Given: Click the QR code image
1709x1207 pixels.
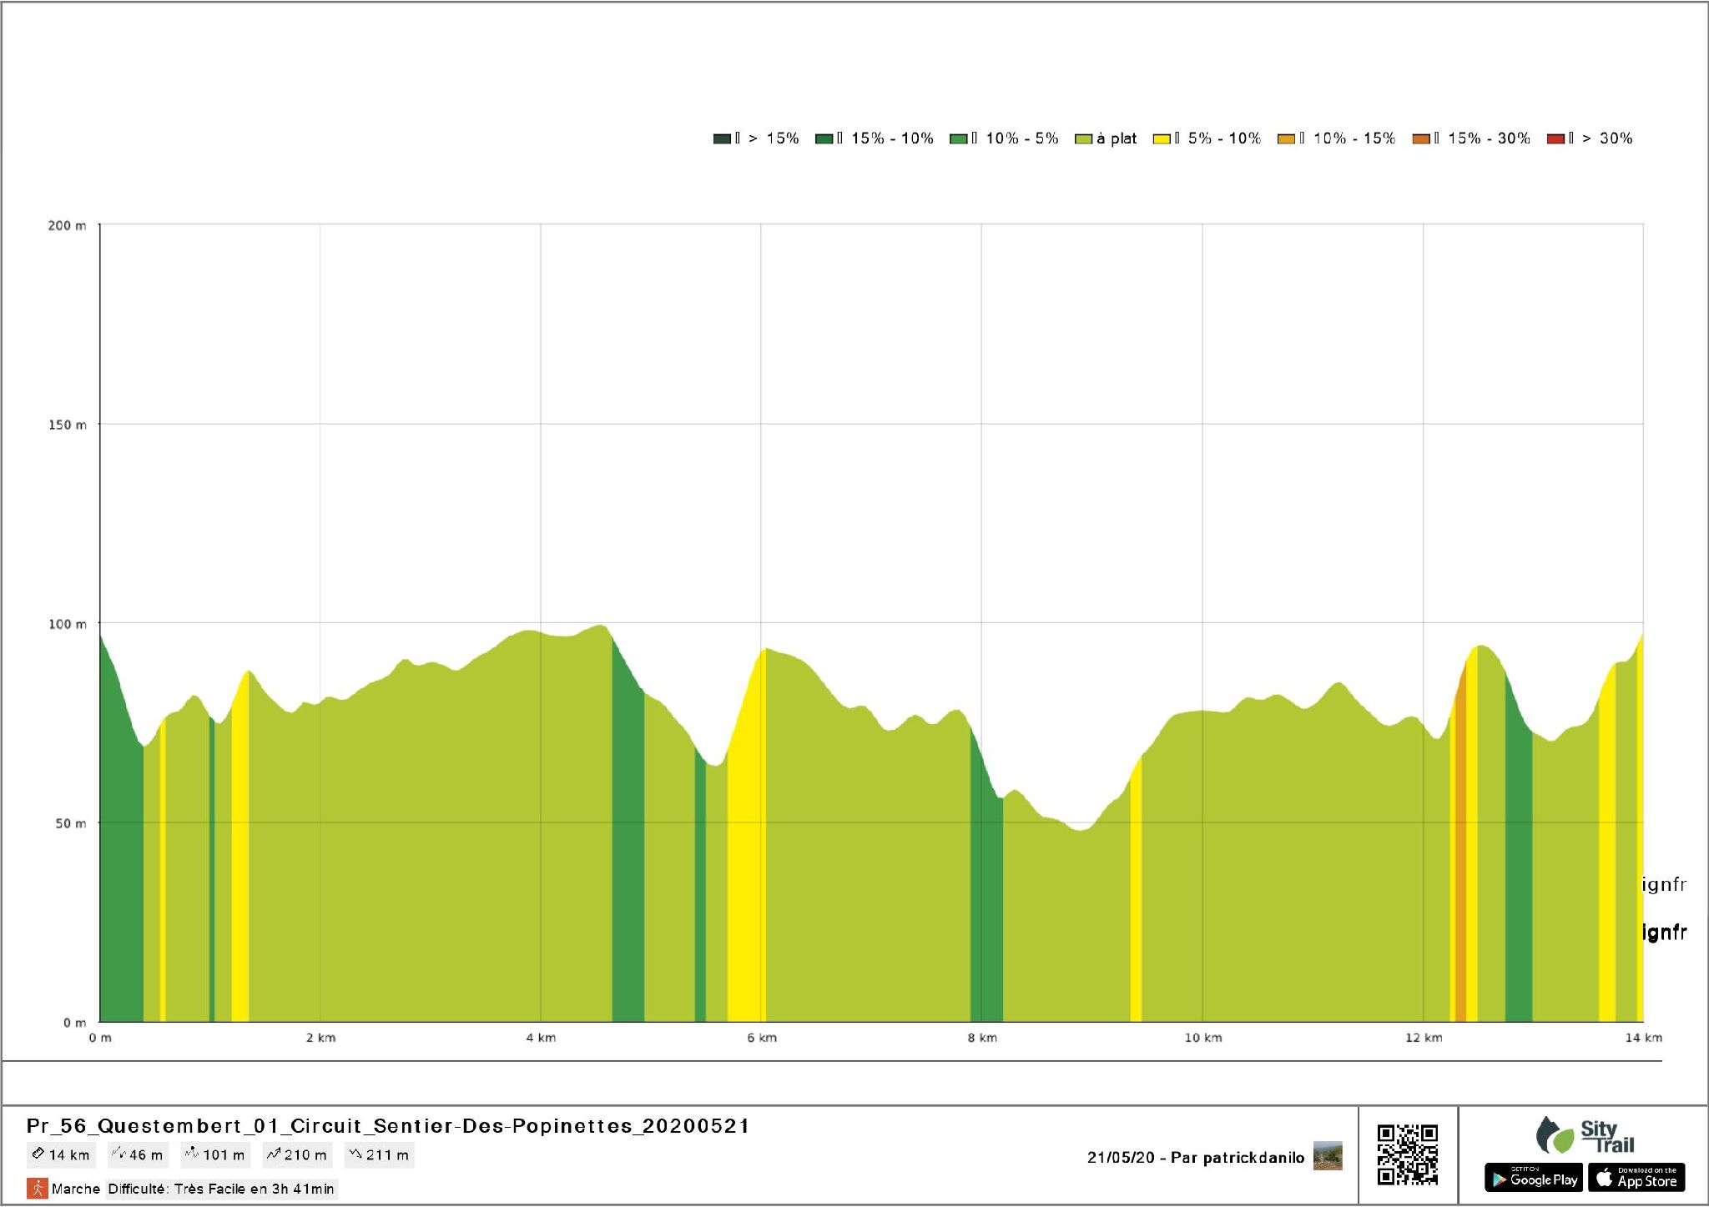Looking at the screenshot, I should pyautogui.click(x=1407, y=1154).
